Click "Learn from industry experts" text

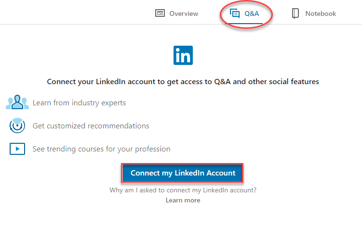(x=79, y=103)
